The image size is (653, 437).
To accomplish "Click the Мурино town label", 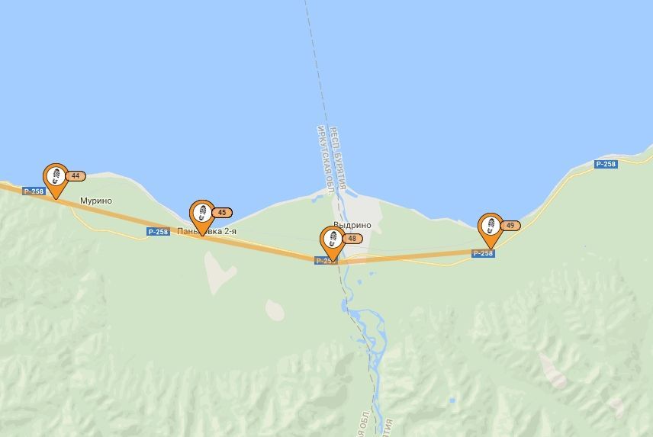I will click(96, 201).
